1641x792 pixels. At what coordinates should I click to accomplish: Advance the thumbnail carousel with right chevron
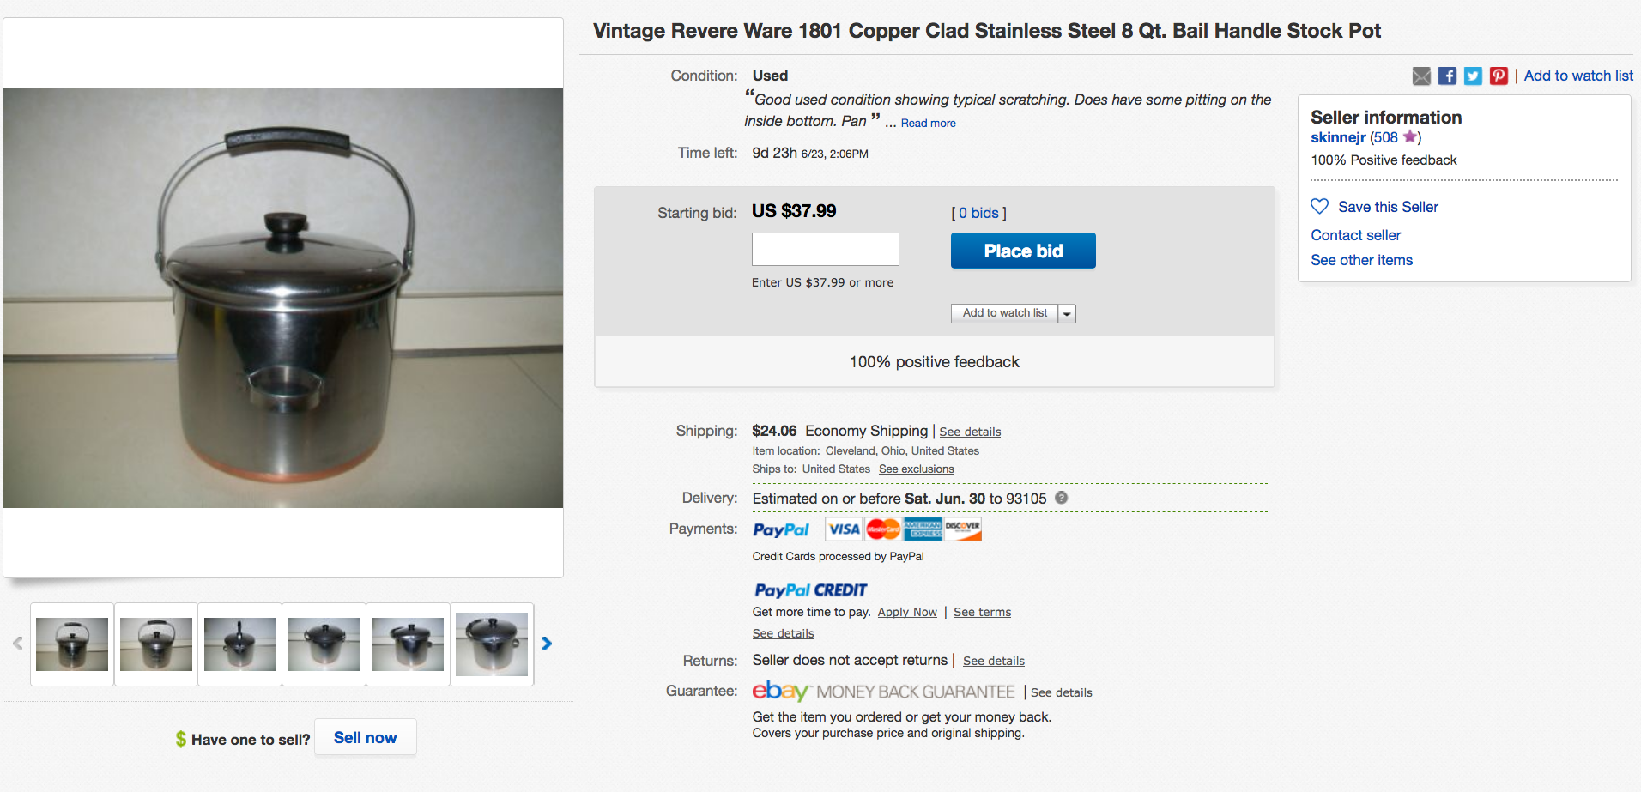pos(547,644)
